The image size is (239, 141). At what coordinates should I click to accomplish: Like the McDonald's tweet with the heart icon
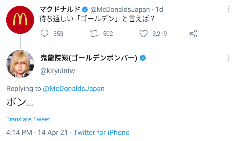pos(143,34)
